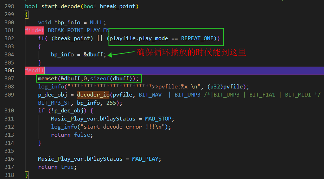324x179 pixels.
Task: Click the MAD_STOP constant
Action: 158,119
